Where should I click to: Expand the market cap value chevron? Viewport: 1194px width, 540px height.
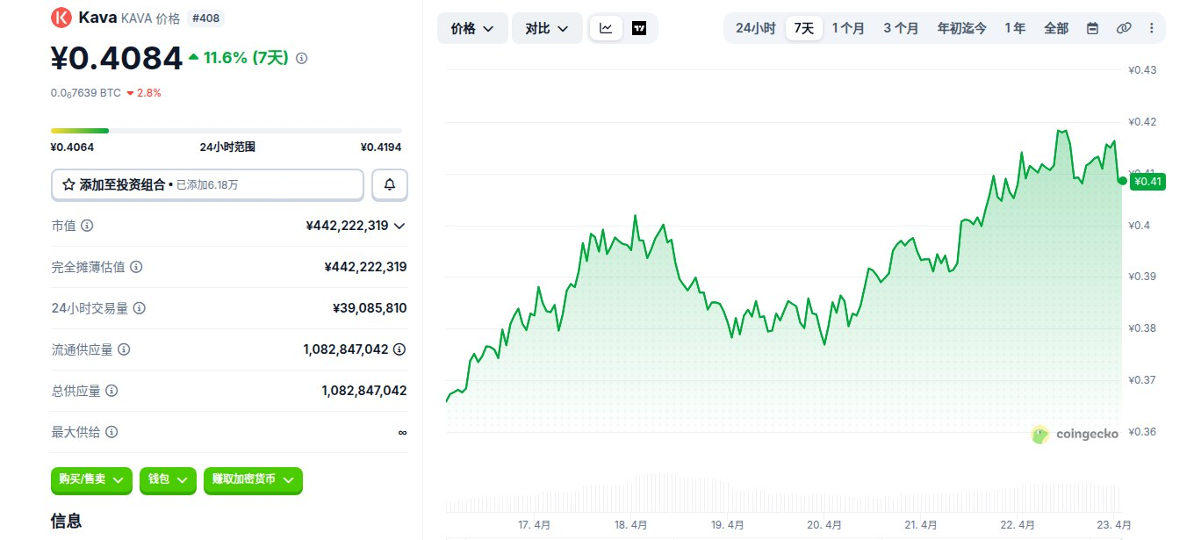(399, 226)
